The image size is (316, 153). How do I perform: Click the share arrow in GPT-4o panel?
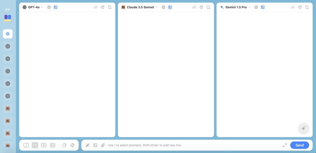95,7
